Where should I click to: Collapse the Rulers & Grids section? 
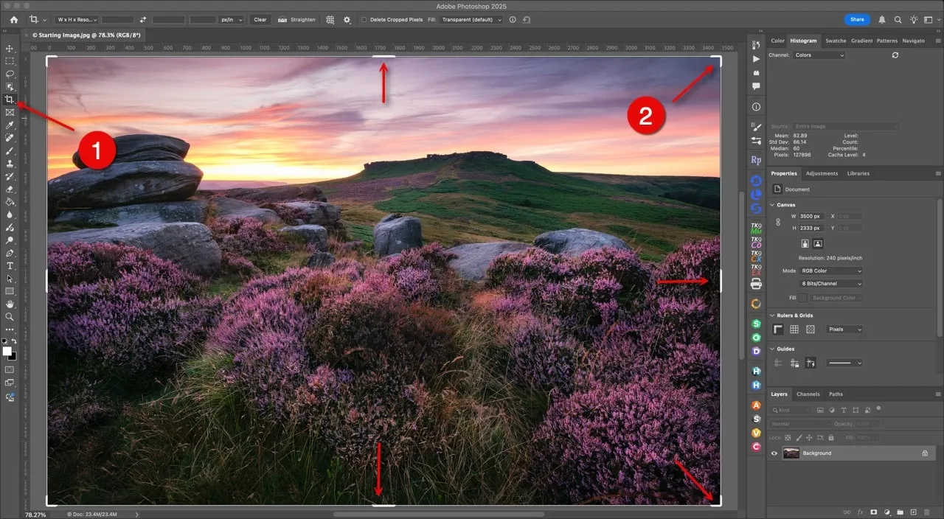(771, 315)
